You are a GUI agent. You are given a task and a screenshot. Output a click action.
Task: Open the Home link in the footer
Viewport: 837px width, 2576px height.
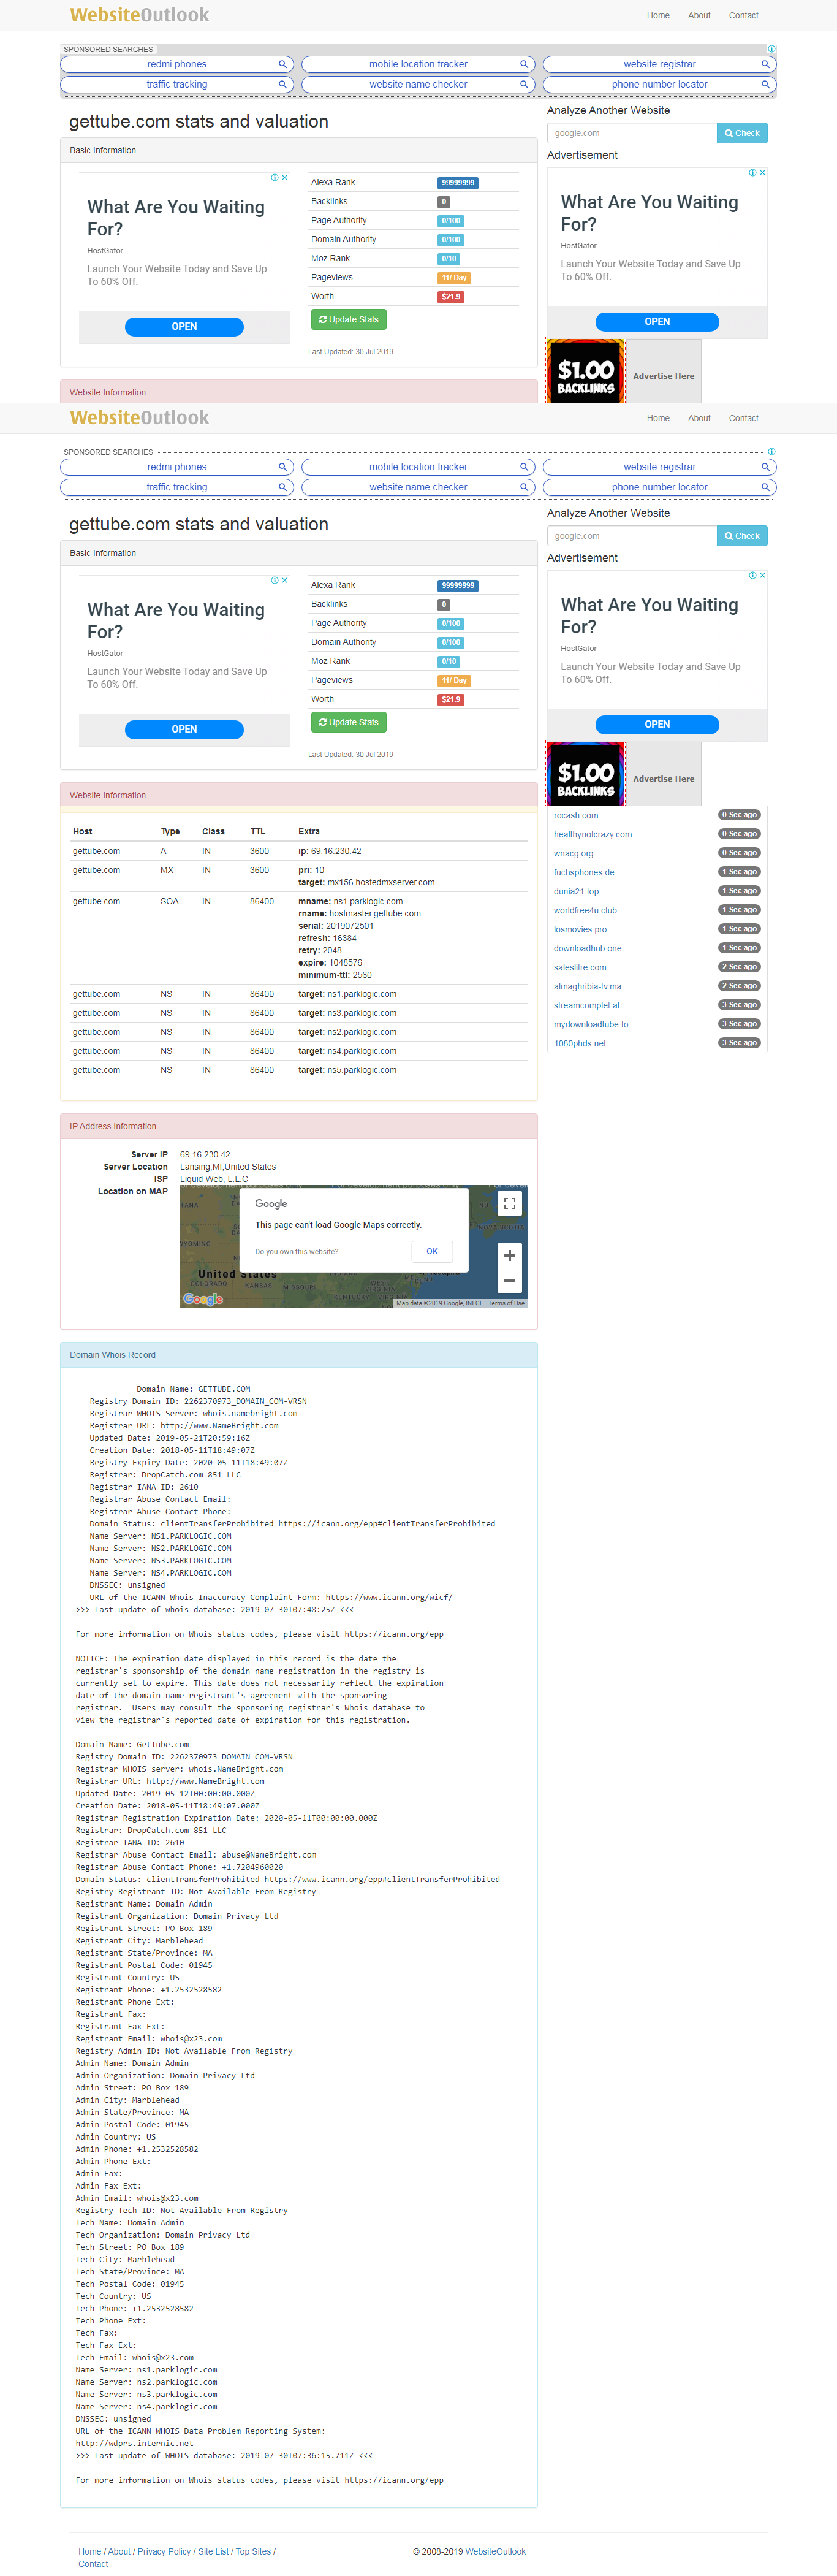pyautogui.click(x=90, y=2551)
